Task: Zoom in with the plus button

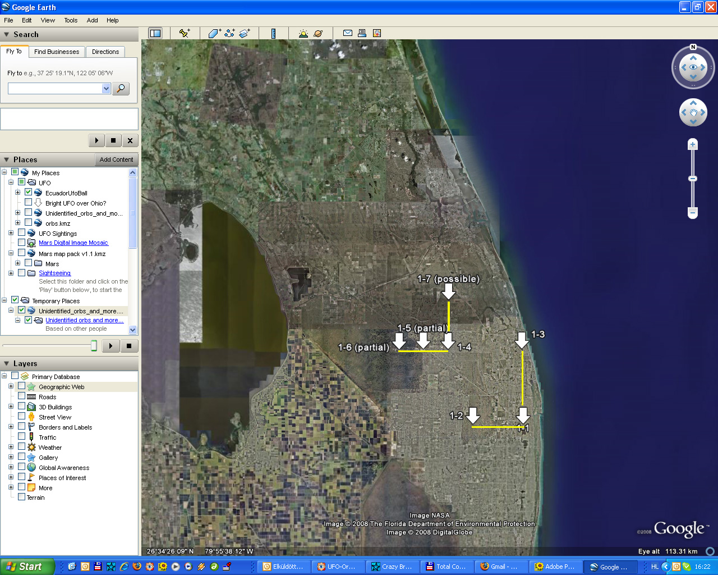Action: click(693, 144)
